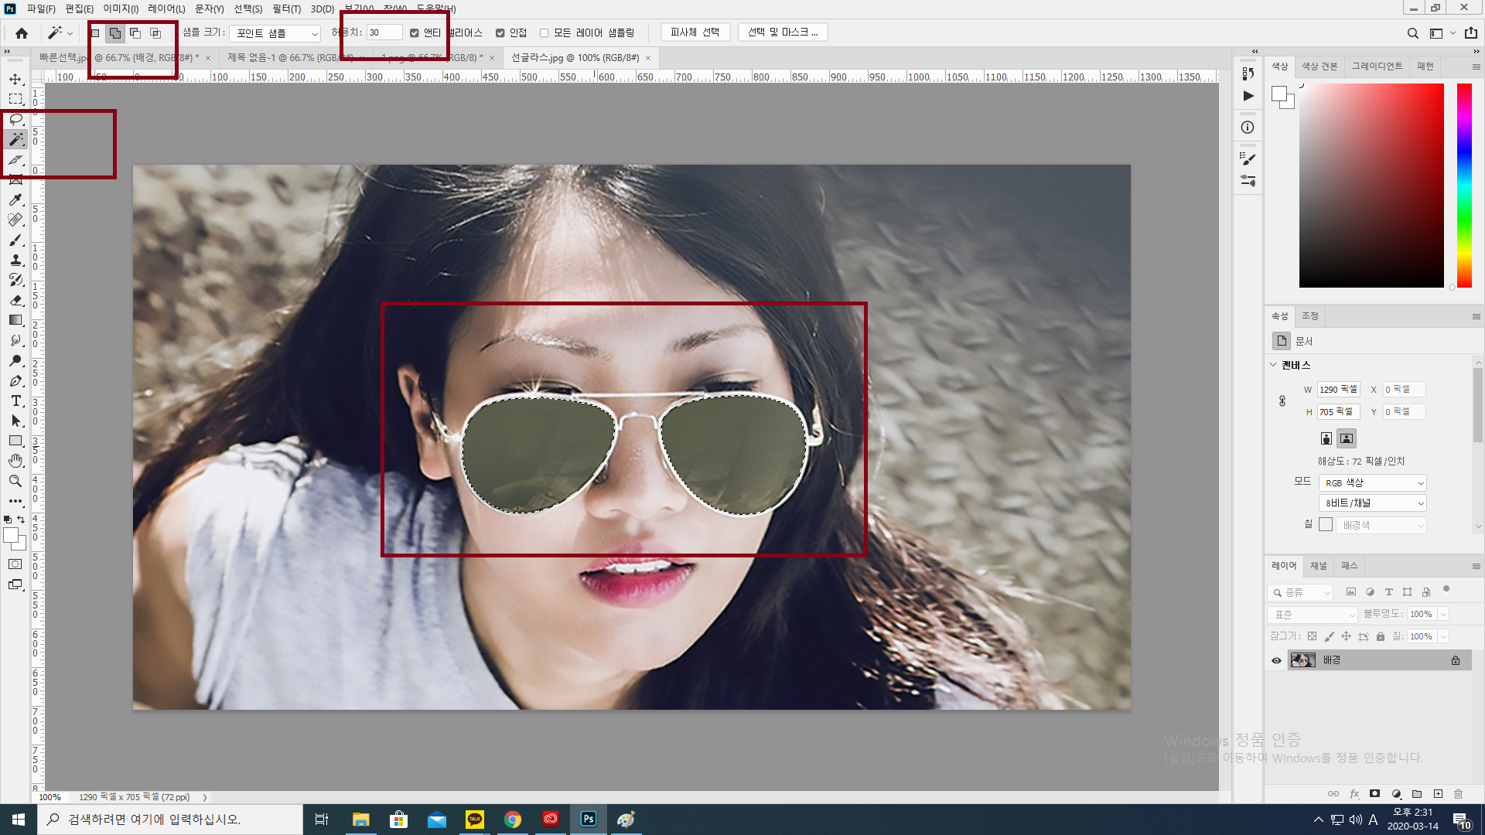Screen dimensions: 1485x835
Task: Click the 피사체 선택 button
Action: 695,32
